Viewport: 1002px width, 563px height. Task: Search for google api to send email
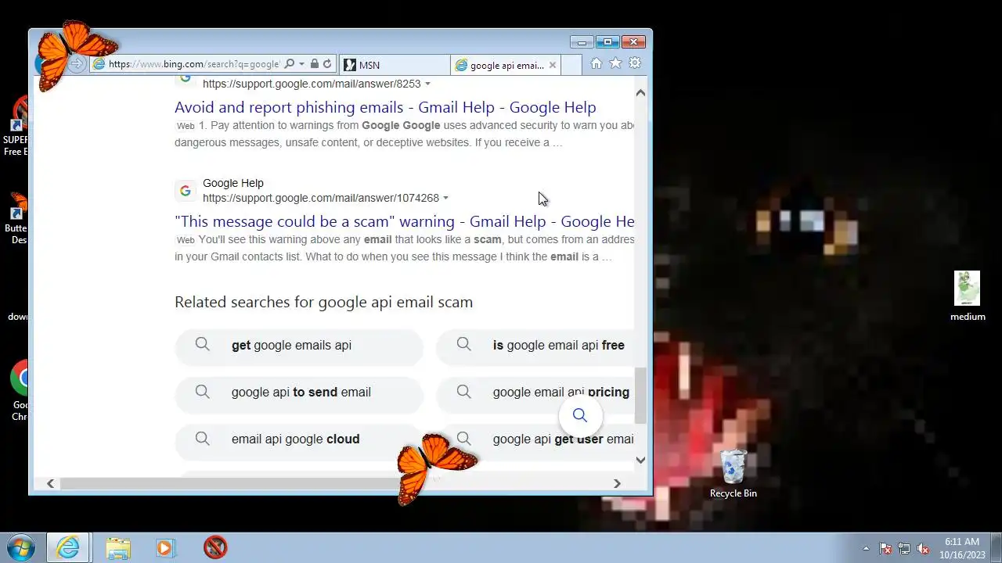(x=299, y=393)
